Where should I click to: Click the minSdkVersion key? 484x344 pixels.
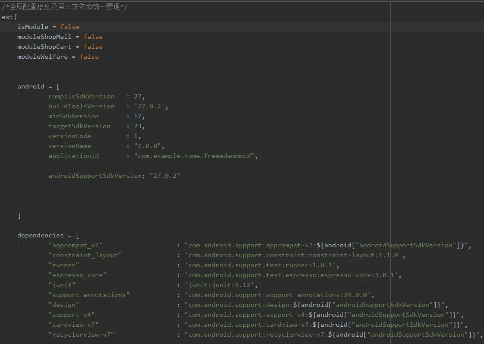73,116
